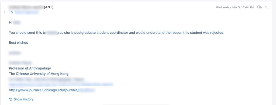Click the reply all arrow icon
The height and width of the screenshot is (105, 276).
pos(260,7)
